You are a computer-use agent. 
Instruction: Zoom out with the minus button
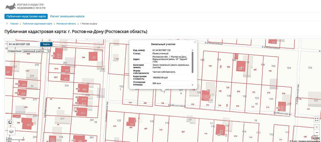pyautogui.click(x=317, y=132)
